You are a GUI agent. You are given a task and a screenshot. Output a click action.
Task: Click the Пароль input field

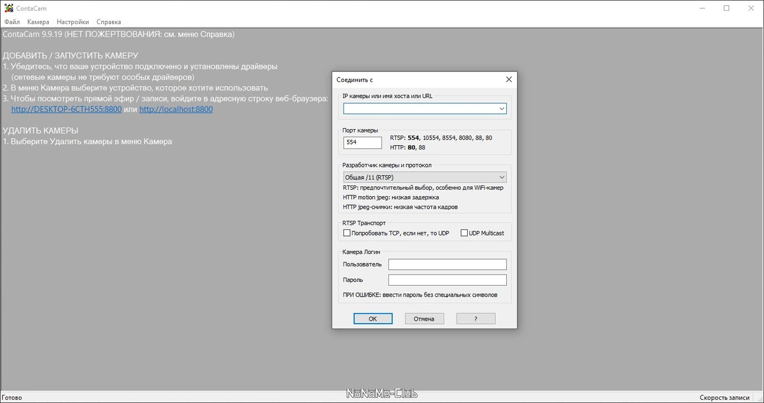pyautogui.click(x=448, y=280)
